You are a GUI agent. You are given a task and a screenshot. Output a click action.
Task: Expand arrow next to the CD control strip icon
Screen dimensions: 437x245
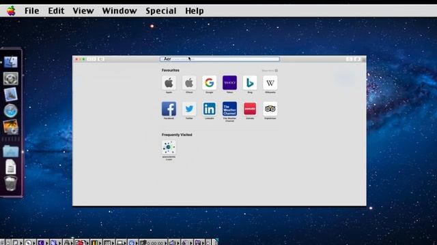[33, 243]
